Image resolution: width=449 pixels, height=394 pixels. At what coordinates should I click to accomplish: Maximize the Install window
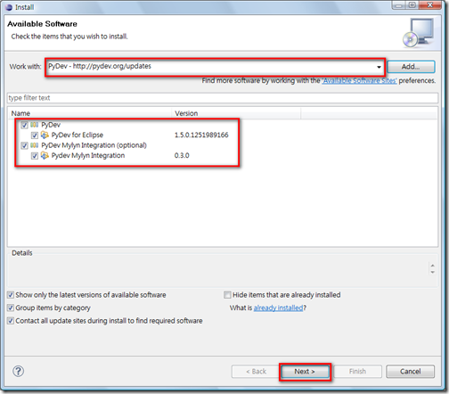coord(412,5)
